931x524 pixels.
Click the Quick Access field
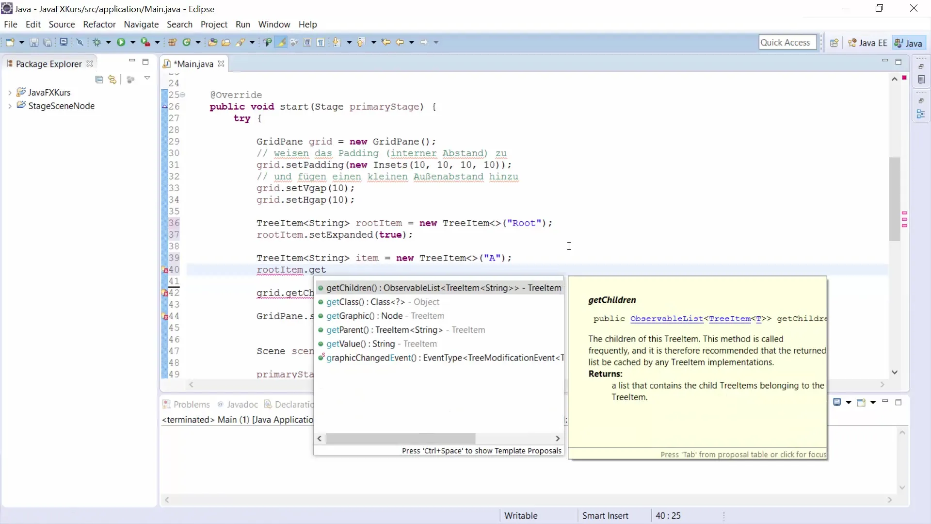tap(787, 43)
